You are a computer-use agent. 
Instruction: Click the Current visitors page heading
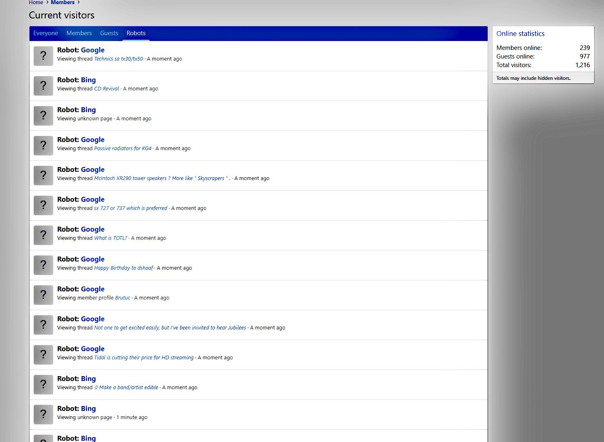point(61,15)
